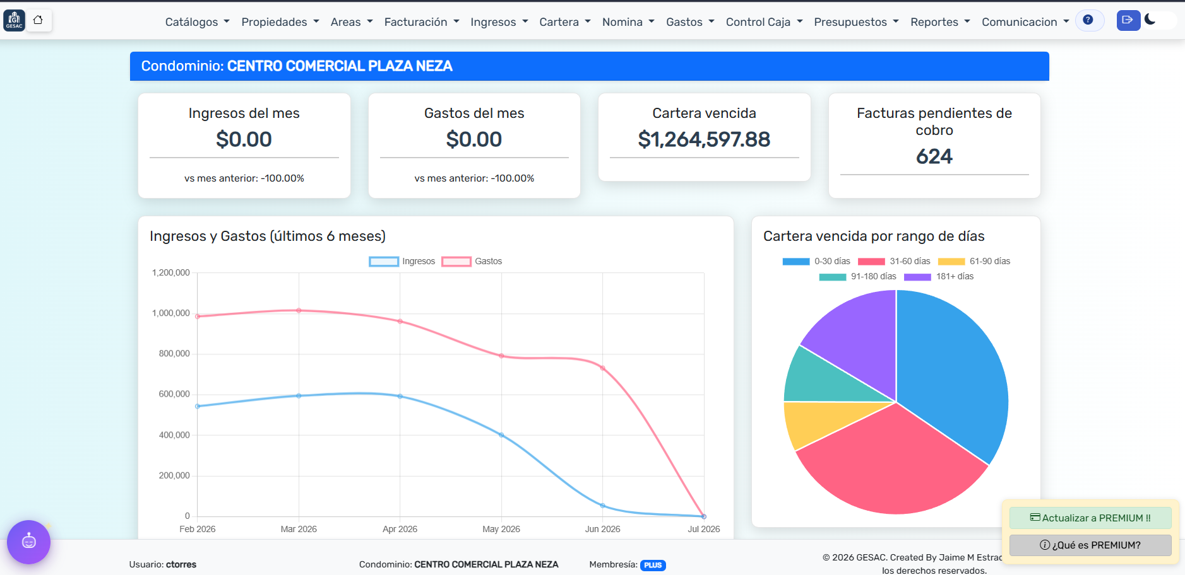
Task: Toggle Ingresos series in chart legend
Action: click(402, 261)
